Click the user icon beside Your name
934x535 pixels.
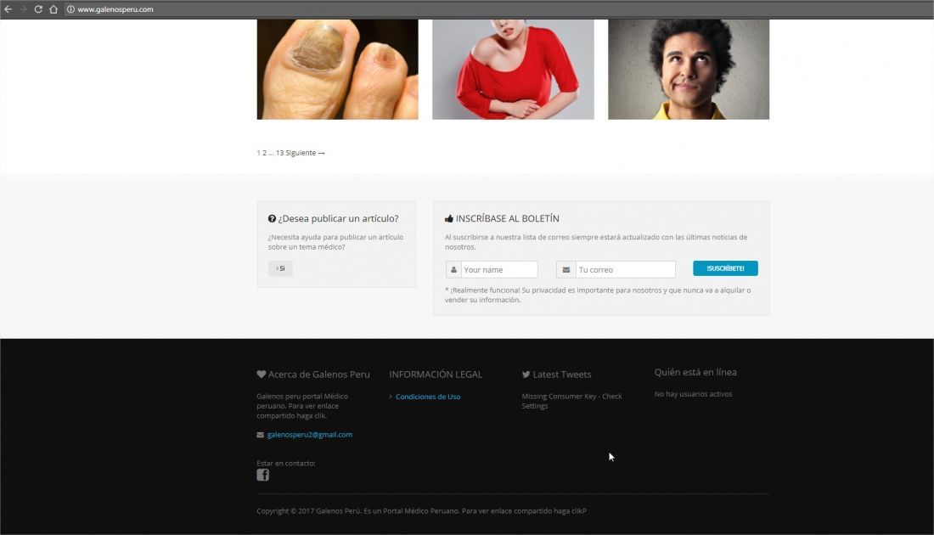[x=453, y=269]
